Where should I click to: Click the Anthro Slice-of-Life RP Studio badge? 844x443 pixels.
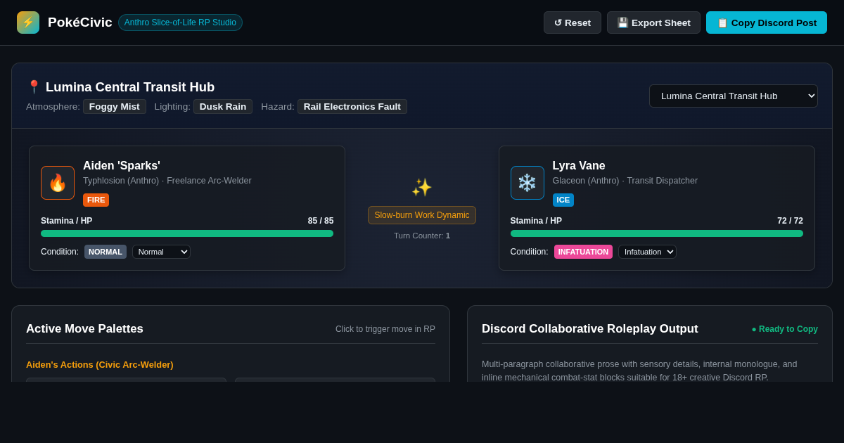coord(180,23)
